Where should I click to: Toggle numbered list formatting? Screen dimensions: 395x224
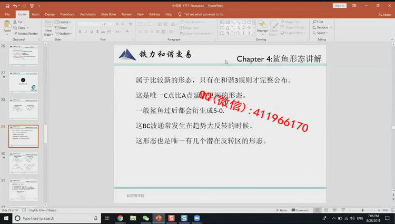point(150,24)
